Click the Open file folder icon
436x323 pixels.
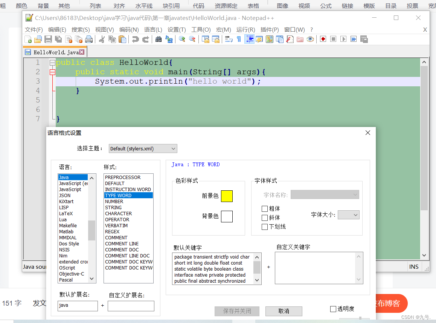coord(38,39)
